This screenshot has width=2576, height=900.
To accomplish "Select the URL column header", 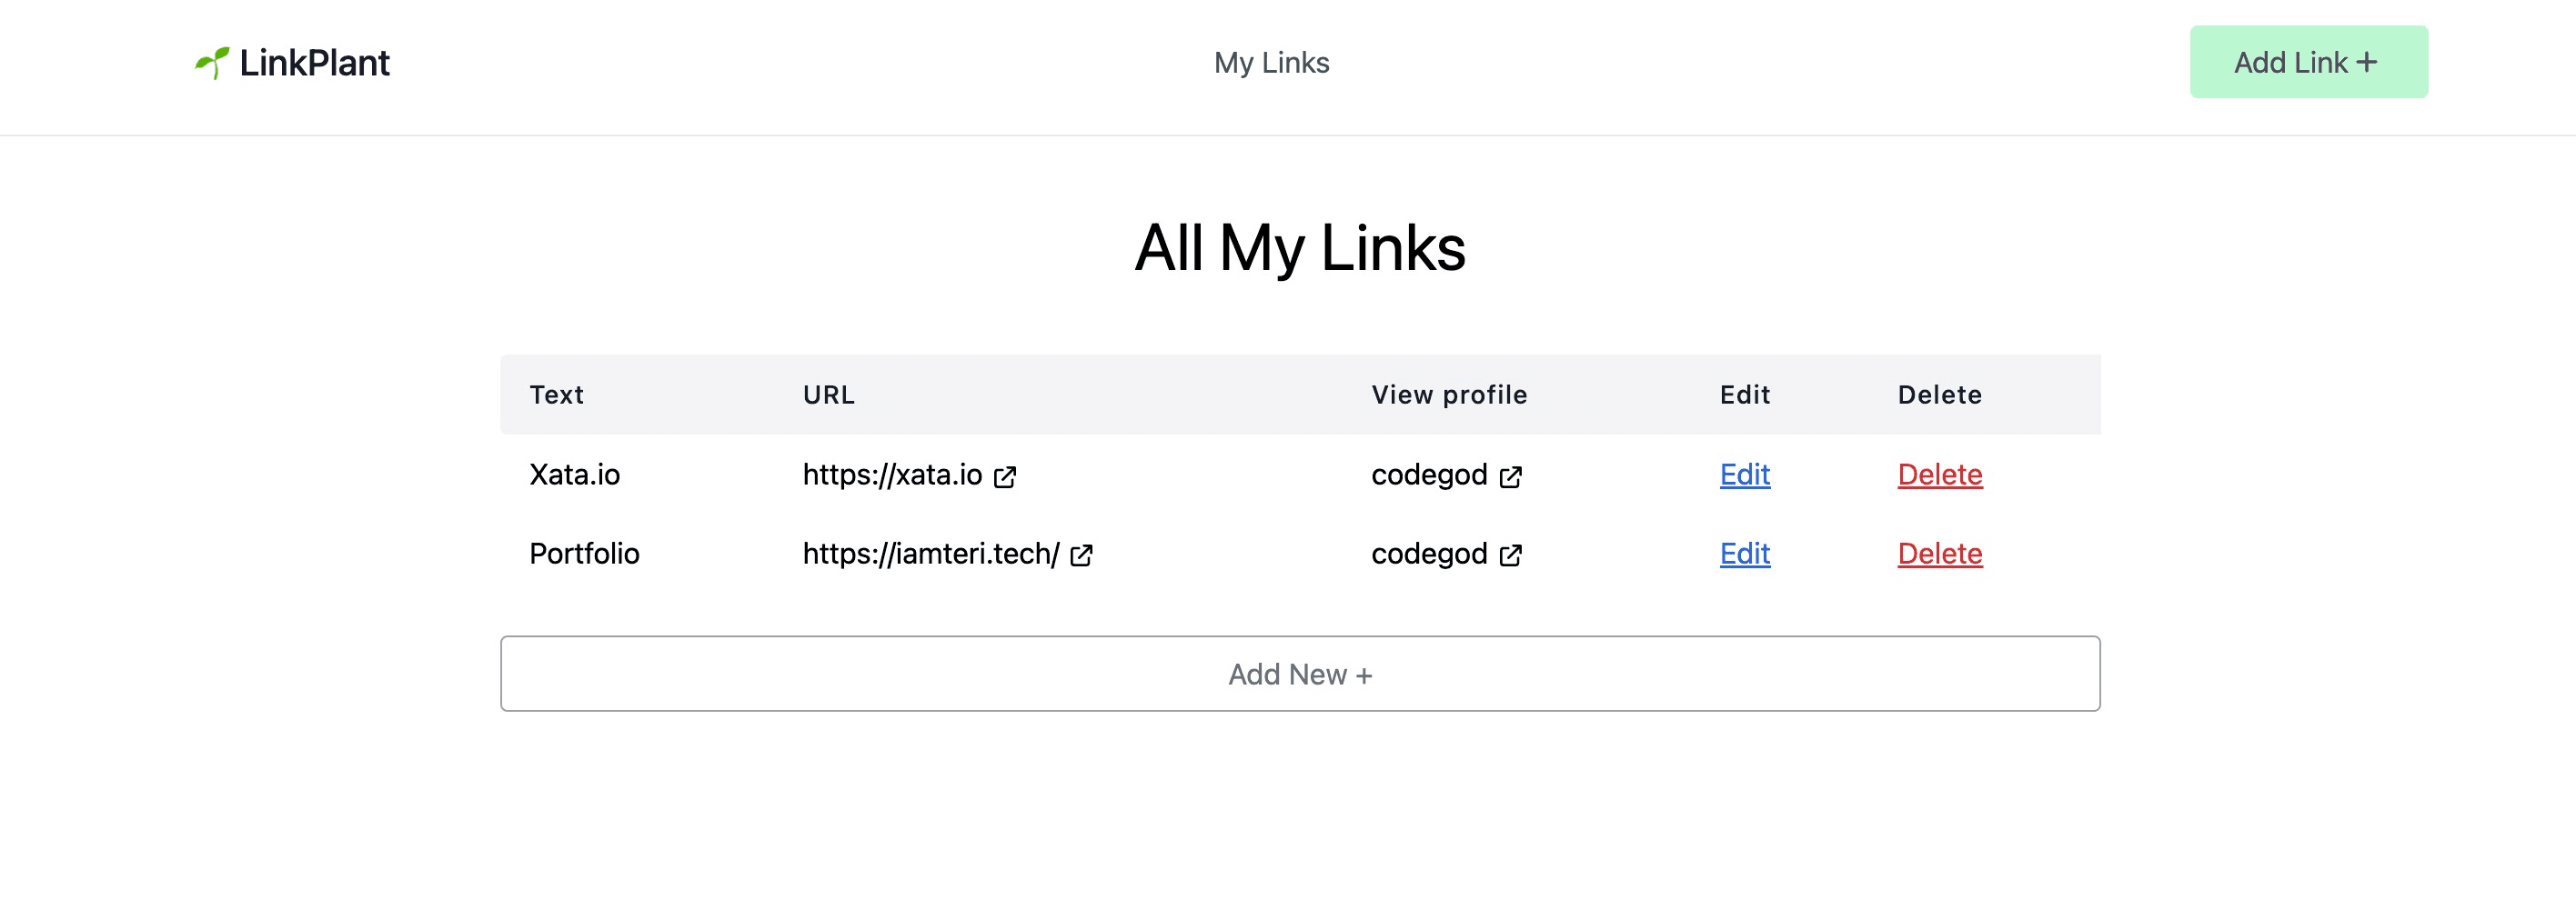I will pos(828,395).
